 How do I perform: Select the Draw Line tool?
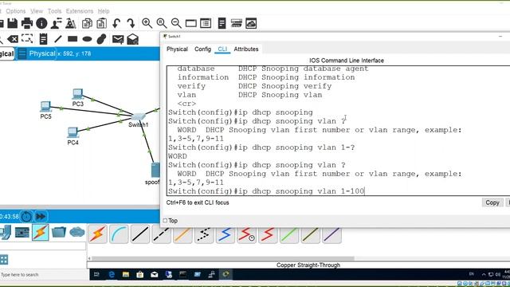pos(58,39)
